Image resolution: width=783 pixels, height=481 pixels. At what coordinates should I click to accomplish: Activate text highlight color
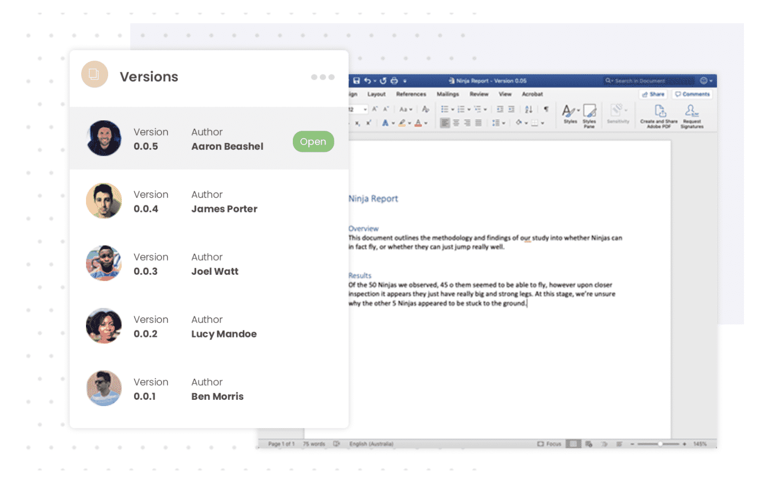[x=403, y=122]
